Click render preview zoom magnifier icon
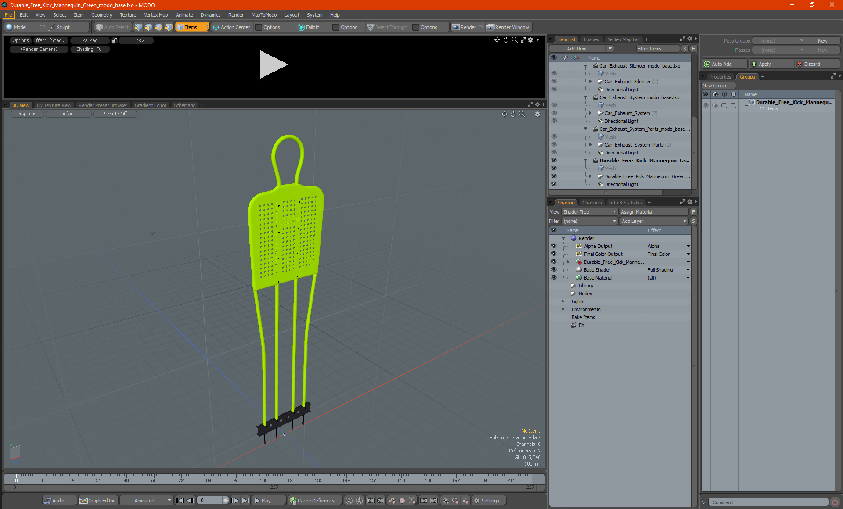This screenshot has height=509, width=843. 515,40
